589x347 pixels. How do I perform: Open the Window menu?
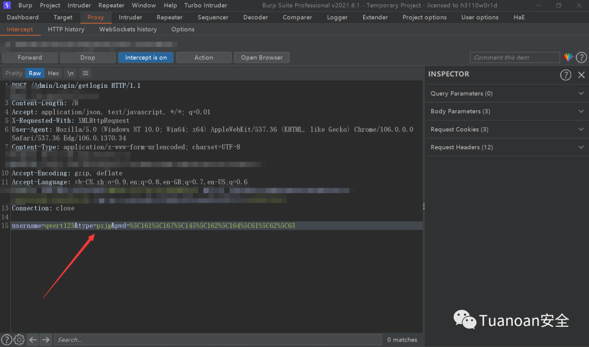tap(144, 5)
